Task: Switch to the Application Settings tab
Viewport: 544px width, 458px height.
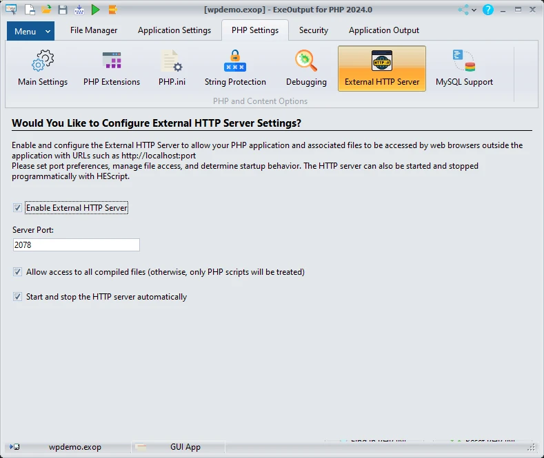Action: point(174,30)
